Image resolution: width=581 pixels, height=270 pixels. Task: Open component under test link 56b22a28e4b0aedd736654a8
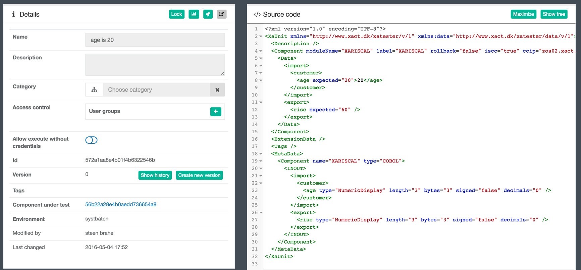(x=121, y=204)
